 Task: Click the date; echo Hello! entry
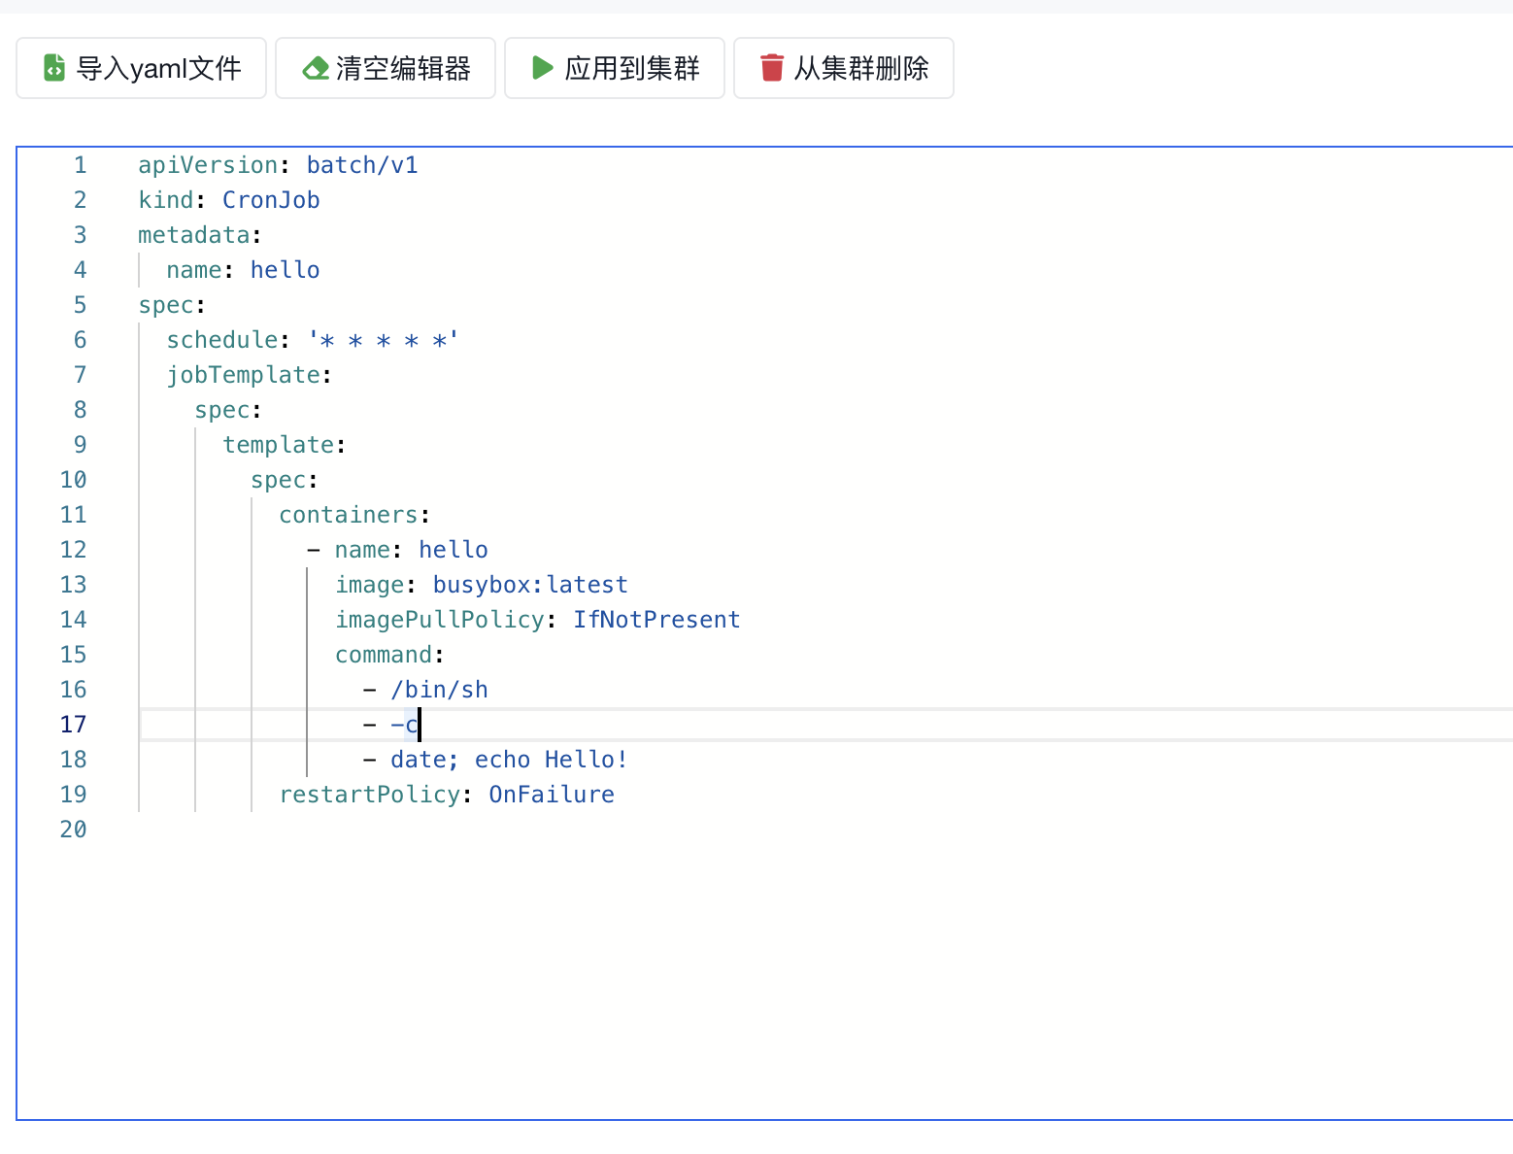click(x=510, y=760)
